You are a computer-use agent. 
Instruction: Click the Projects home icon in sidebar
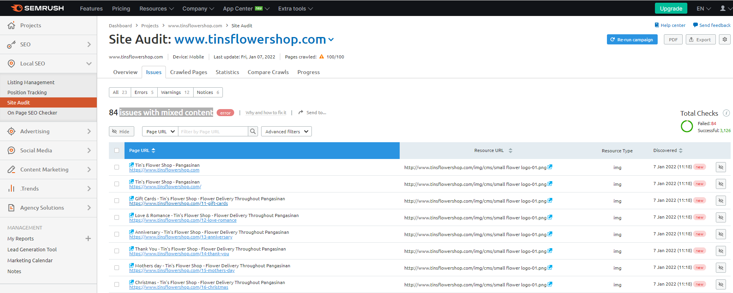[11, 25]
